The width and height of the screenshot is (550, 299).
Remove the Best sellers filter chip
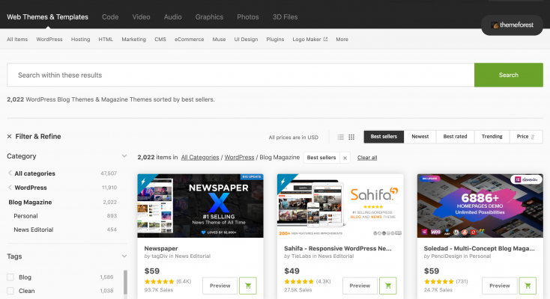point(345,158)
